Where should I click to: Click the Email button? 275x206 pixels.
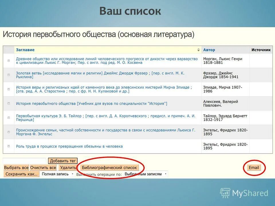tap(254, 167)
